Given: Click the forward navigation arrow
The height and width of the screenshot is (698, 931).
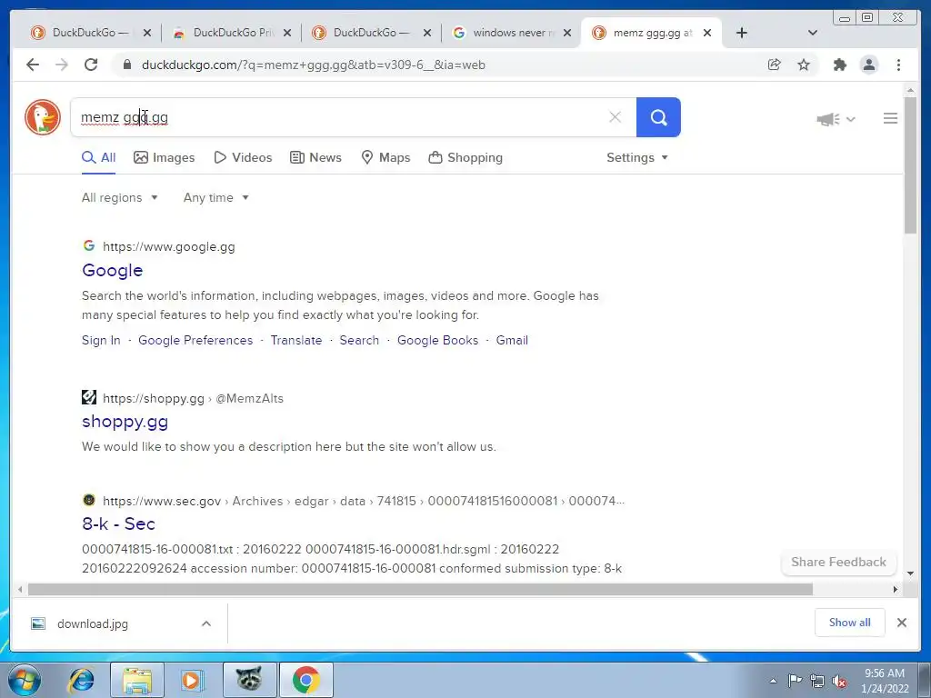Looking at the screenshot, I should click(x=62, y=65).
